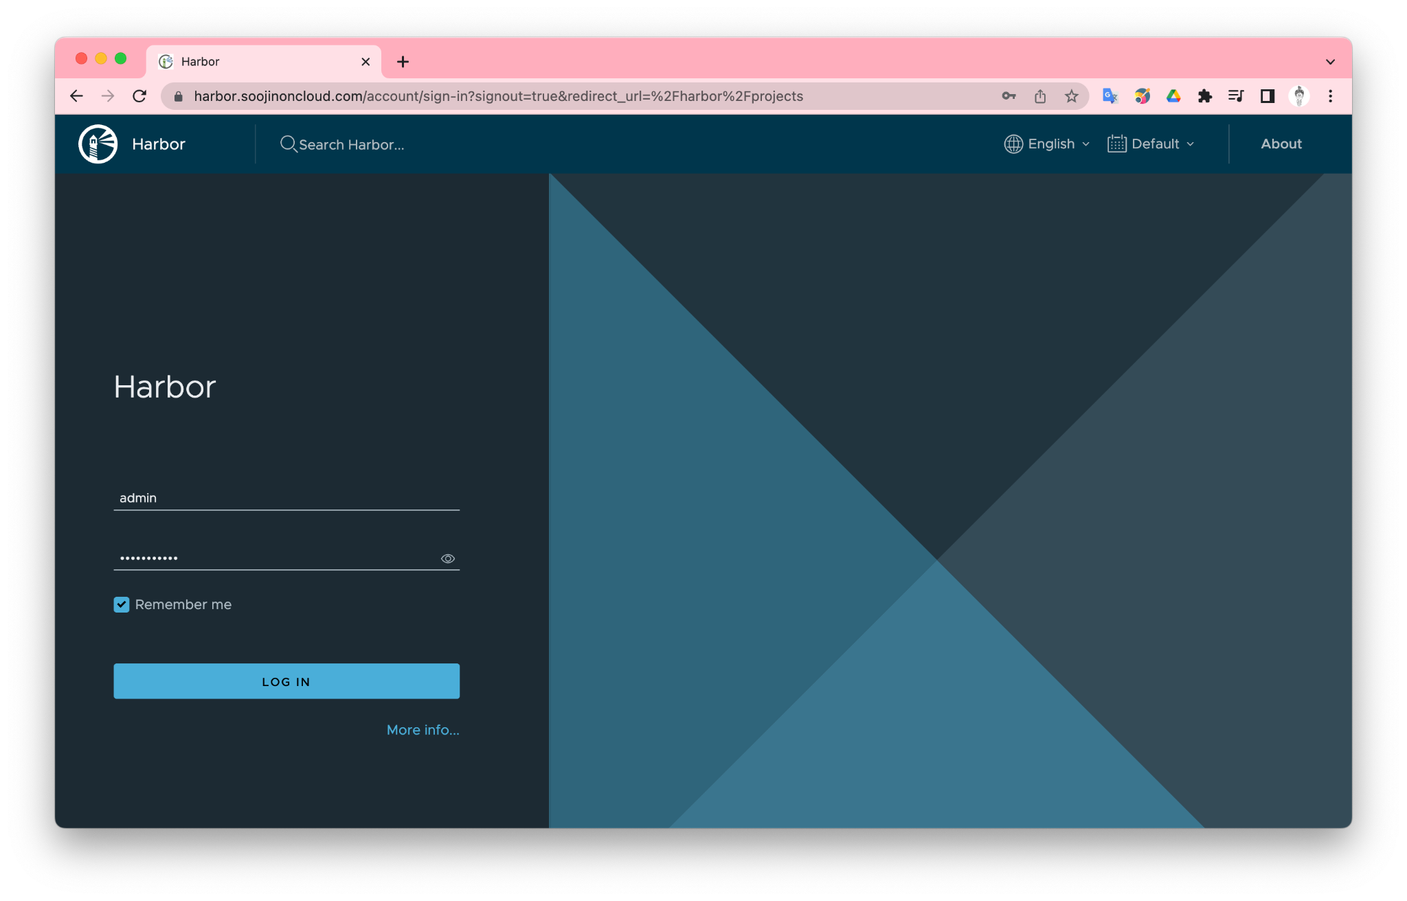The width and height of the screenshot is (1407, 901).
Task: Open the Extensions puzzle piece menu
Action: point(1204,96)
